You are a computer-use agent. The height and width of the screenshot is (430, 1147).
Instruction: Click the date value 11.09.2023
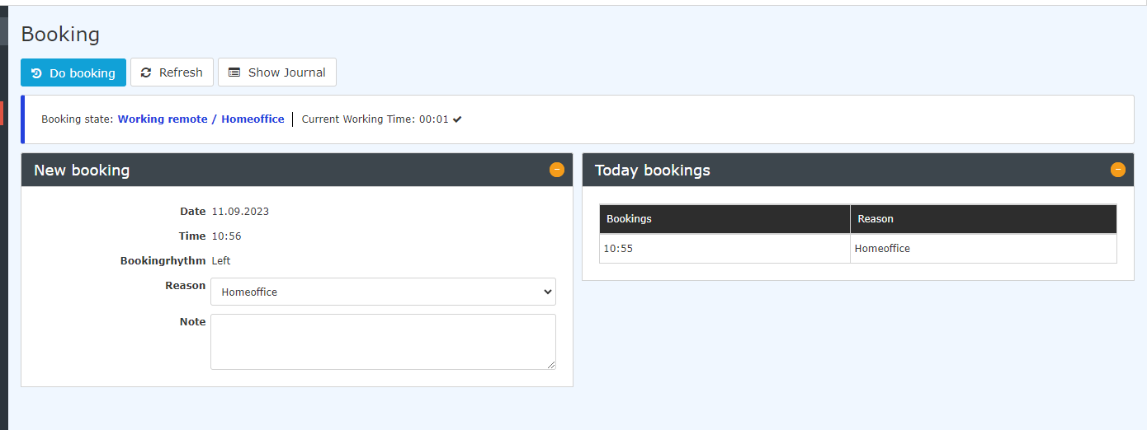tap(240, 212)
